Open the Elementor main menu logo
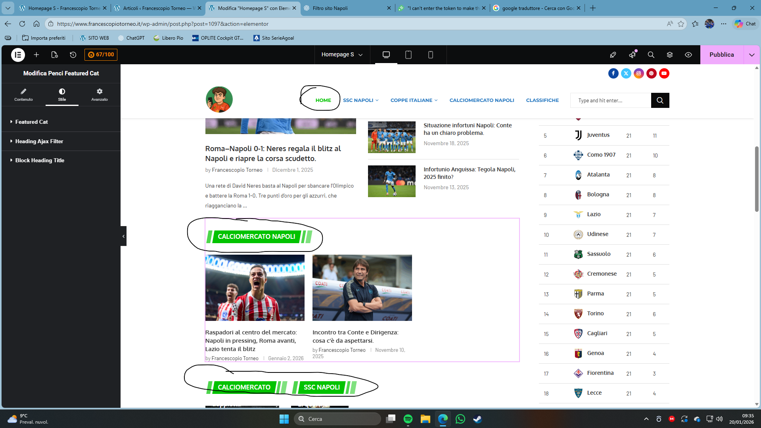The height and width of the screenshot is (428, 761). (x=18, y=55)
